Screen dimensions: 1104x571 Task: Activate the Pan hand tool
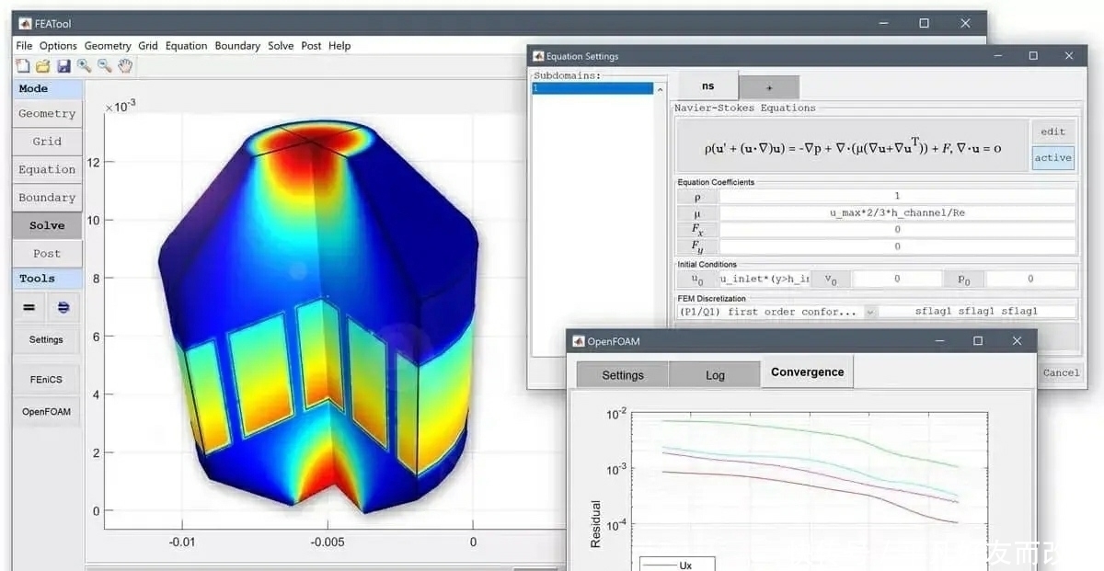pos(125,65)
